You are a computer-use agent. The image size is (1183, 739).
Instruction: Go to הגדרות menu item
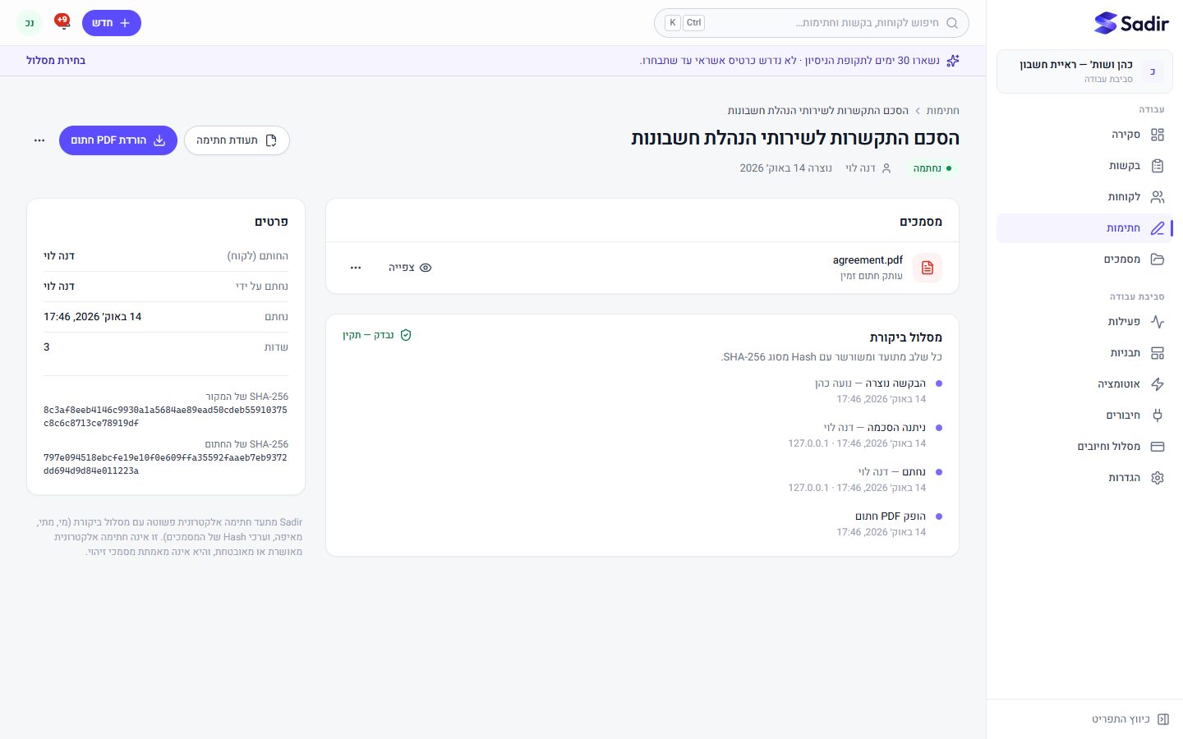pyautogui.click(x=1084, y=478)
